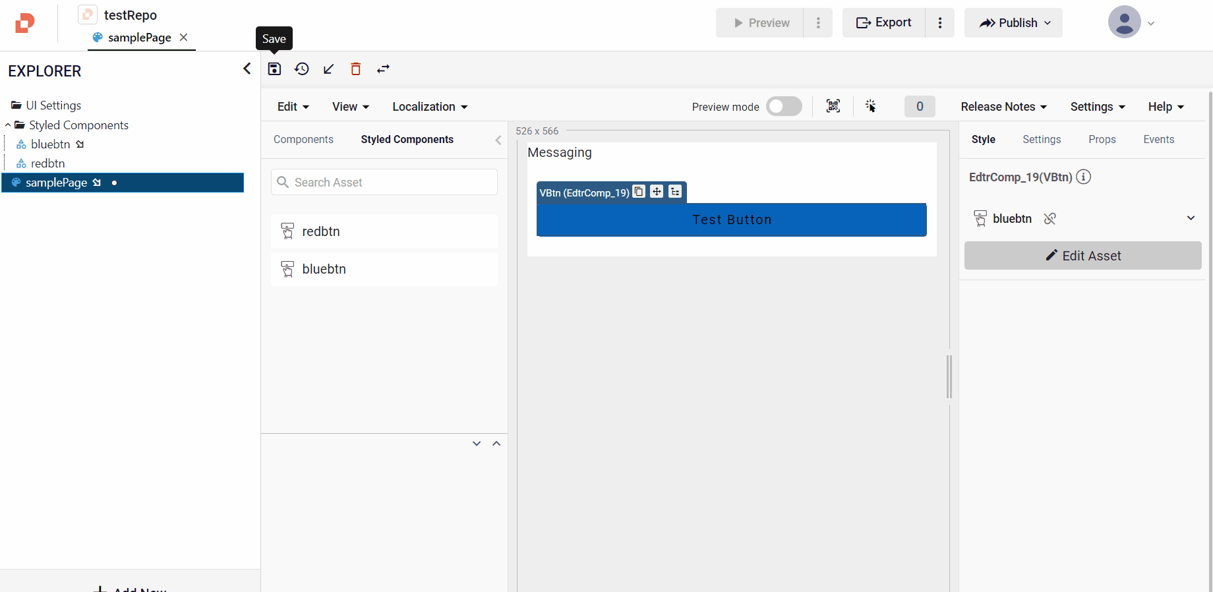The height and width of the screenshot is (592, 1213).
Task: Click the red trash delete icon
Action: [x=356, y=69]
